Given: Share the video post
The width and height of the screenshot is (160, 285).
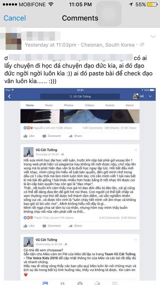Looking at the screenshot, I should coord(75,136).
